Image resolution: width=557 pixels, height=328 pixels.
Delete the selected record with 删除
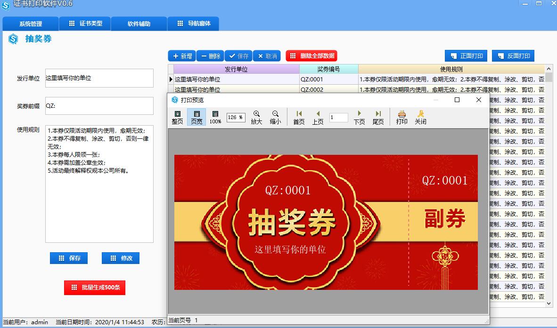click(x=210, y=56)
